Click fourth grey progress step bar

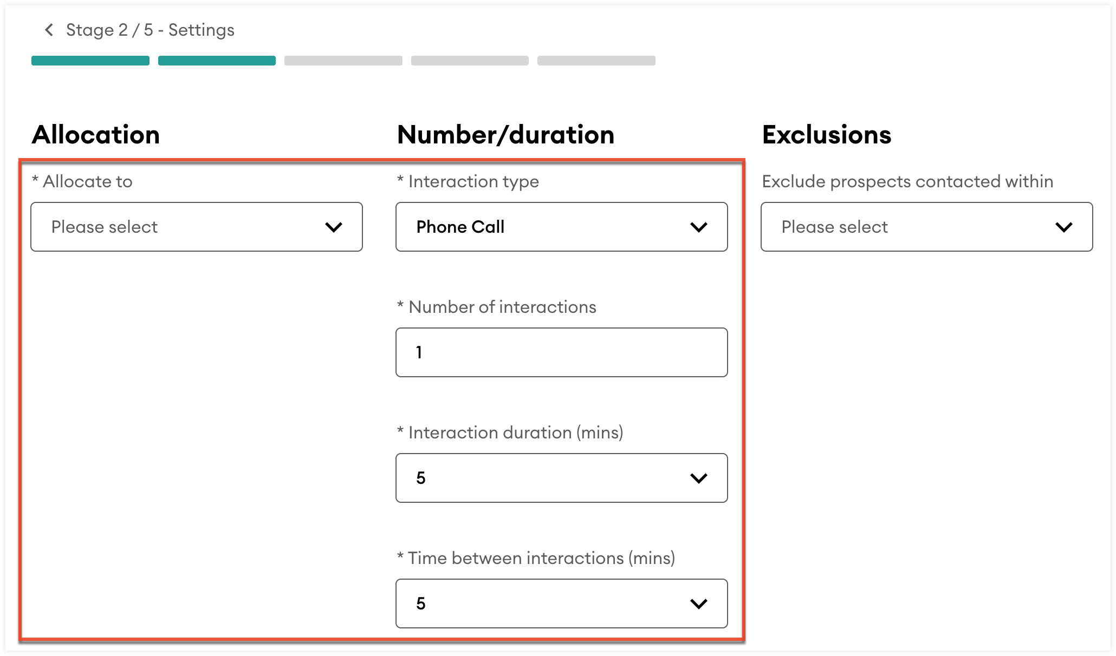pos(470,61)
